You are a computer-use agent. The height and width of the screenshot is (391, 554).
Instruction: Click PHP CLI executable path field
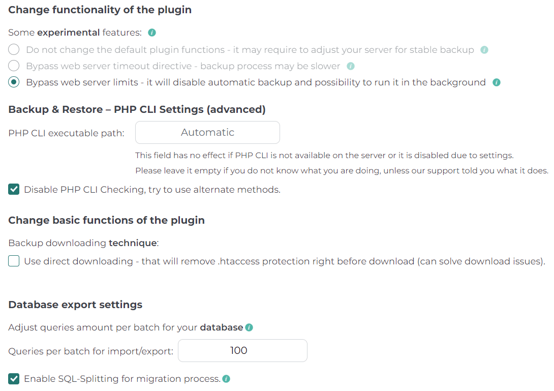pos(207,133)
